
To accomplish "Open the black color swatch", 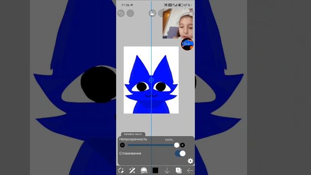I will (155, 170).
